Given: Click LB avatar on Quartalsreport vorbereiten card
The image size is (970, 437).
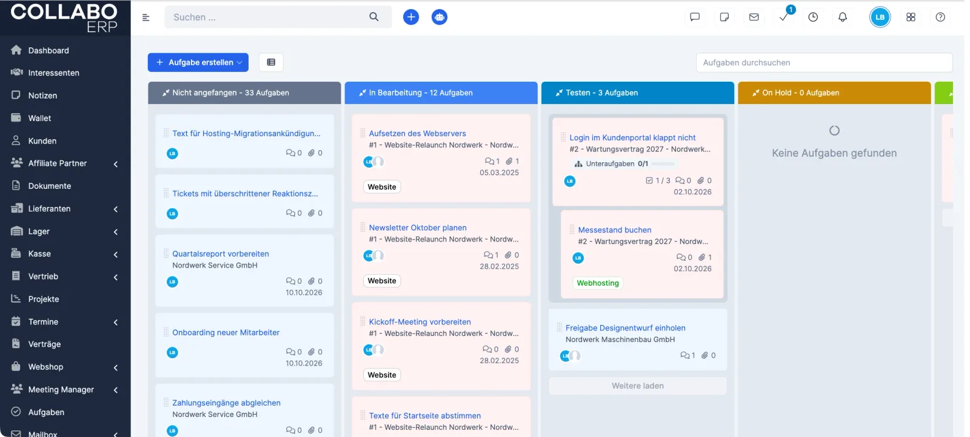Looking at the screenshot, I should click(x=173, y=282).
